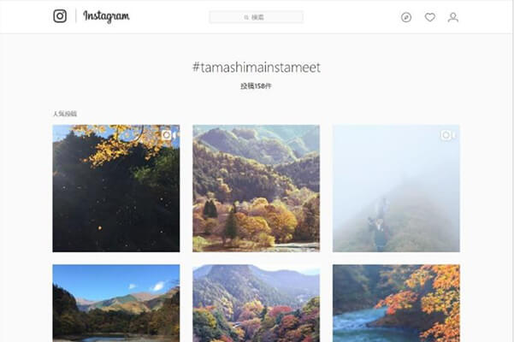
Task: Open the foggy mountain video post
Action: tap(396, 188)
